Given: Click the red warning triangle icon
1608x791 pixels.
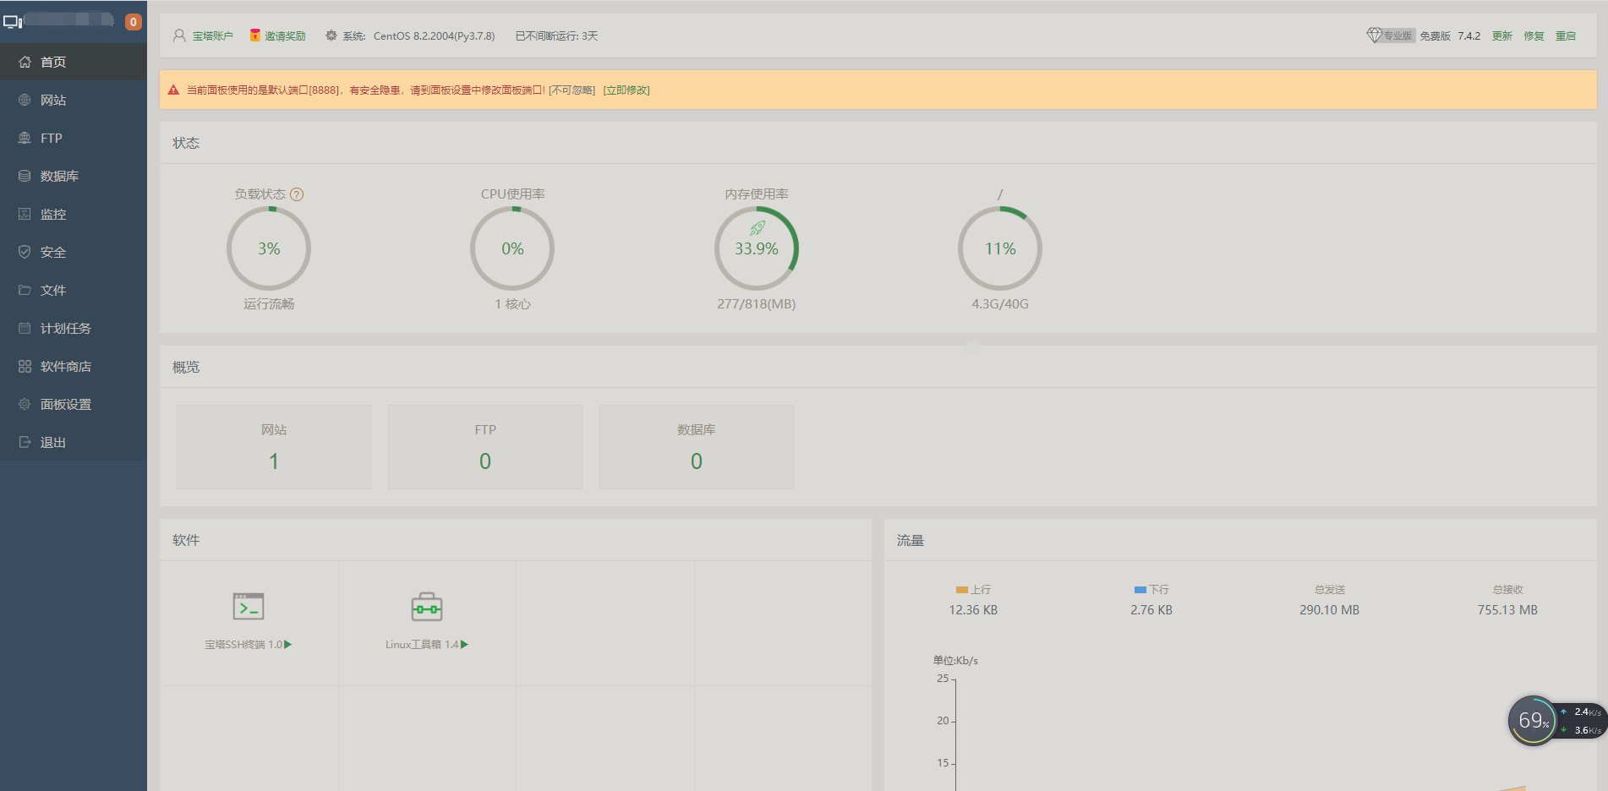Looking at the screenshot, I should coord(173,90).
